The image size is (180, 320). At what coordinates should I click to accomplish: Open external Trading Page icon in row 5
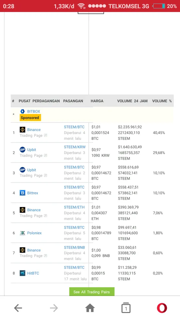46,216
